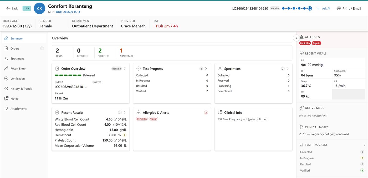Click the Clinical Info chat icon
Viewport: 368px width, 178px height.
tap(220, 112)
